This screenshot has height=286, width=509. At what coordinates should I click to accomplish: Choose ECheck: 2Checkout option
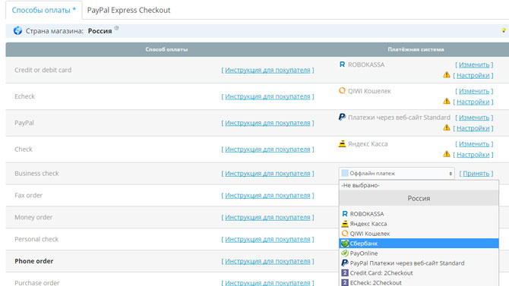pyautogui.click(x=419, y=282)
